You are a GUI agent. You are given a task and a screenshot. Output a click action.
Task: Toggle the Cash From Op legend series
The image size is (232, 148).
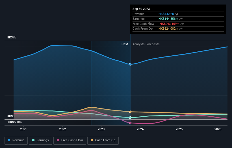[x=103, y=140]
